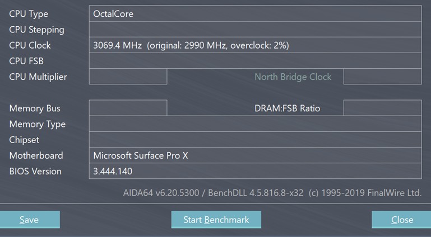Viewport: 431px width, 237px height.
Task: Click the North Bridge Clock label
Action: tap(293, 77)
